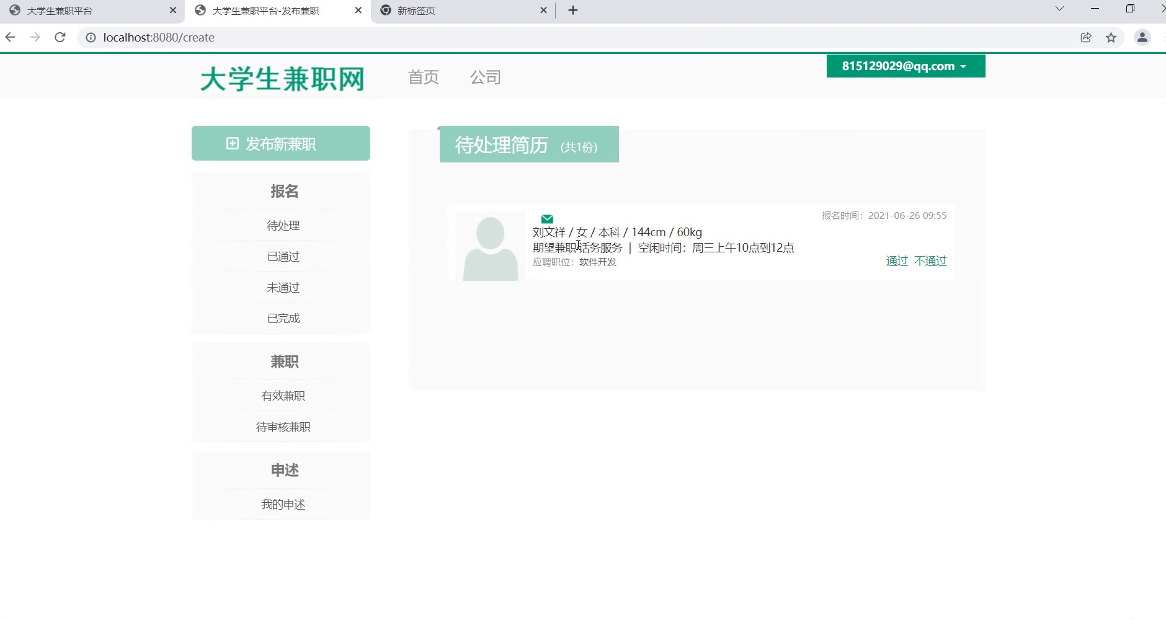The image size is (1166, 620).
Task: Click the browser back arrow
Action: (11, 37)
